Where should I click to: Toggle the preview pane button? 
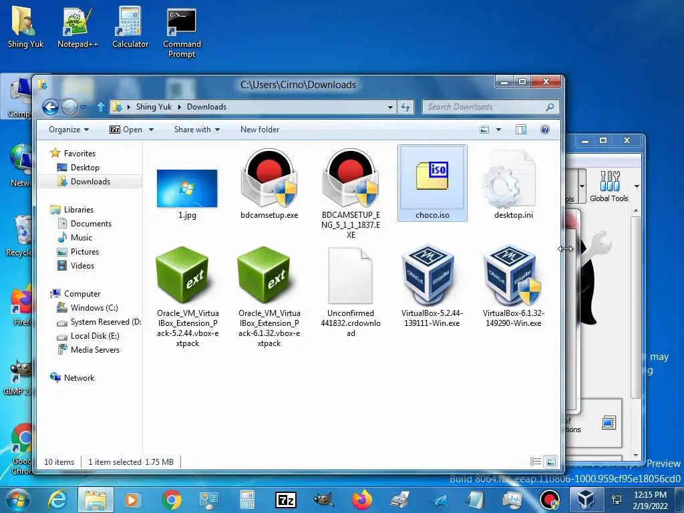coord(521,130)
